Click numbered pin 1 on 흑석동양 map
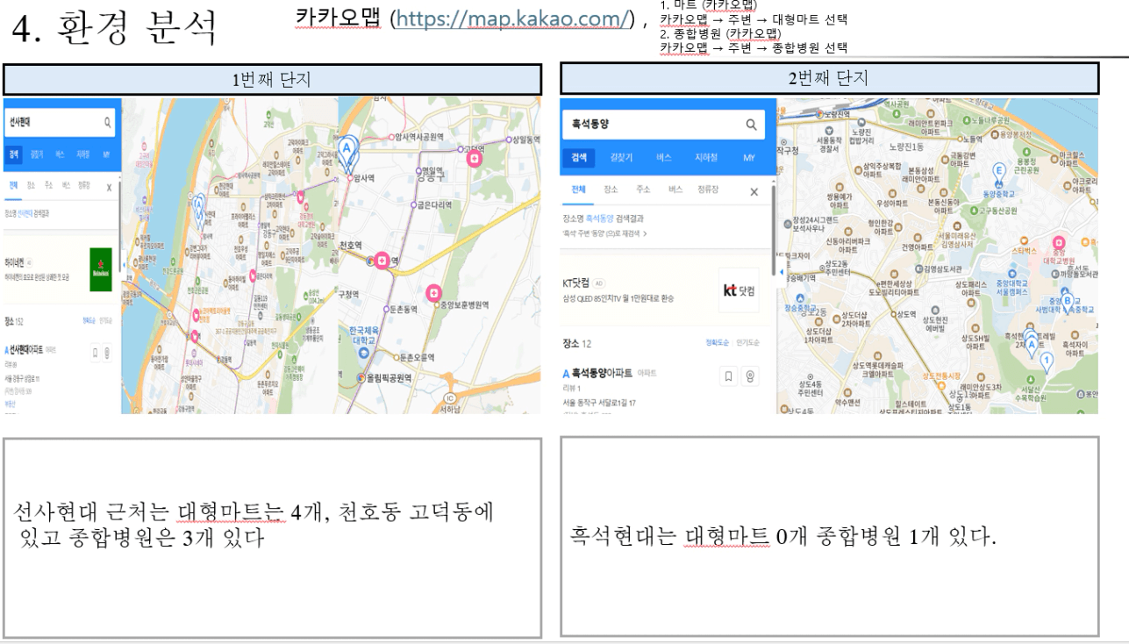Image resolution: width=1129 pixels, height=644 pixels. pyautogui.click(x=1045, y=361)
